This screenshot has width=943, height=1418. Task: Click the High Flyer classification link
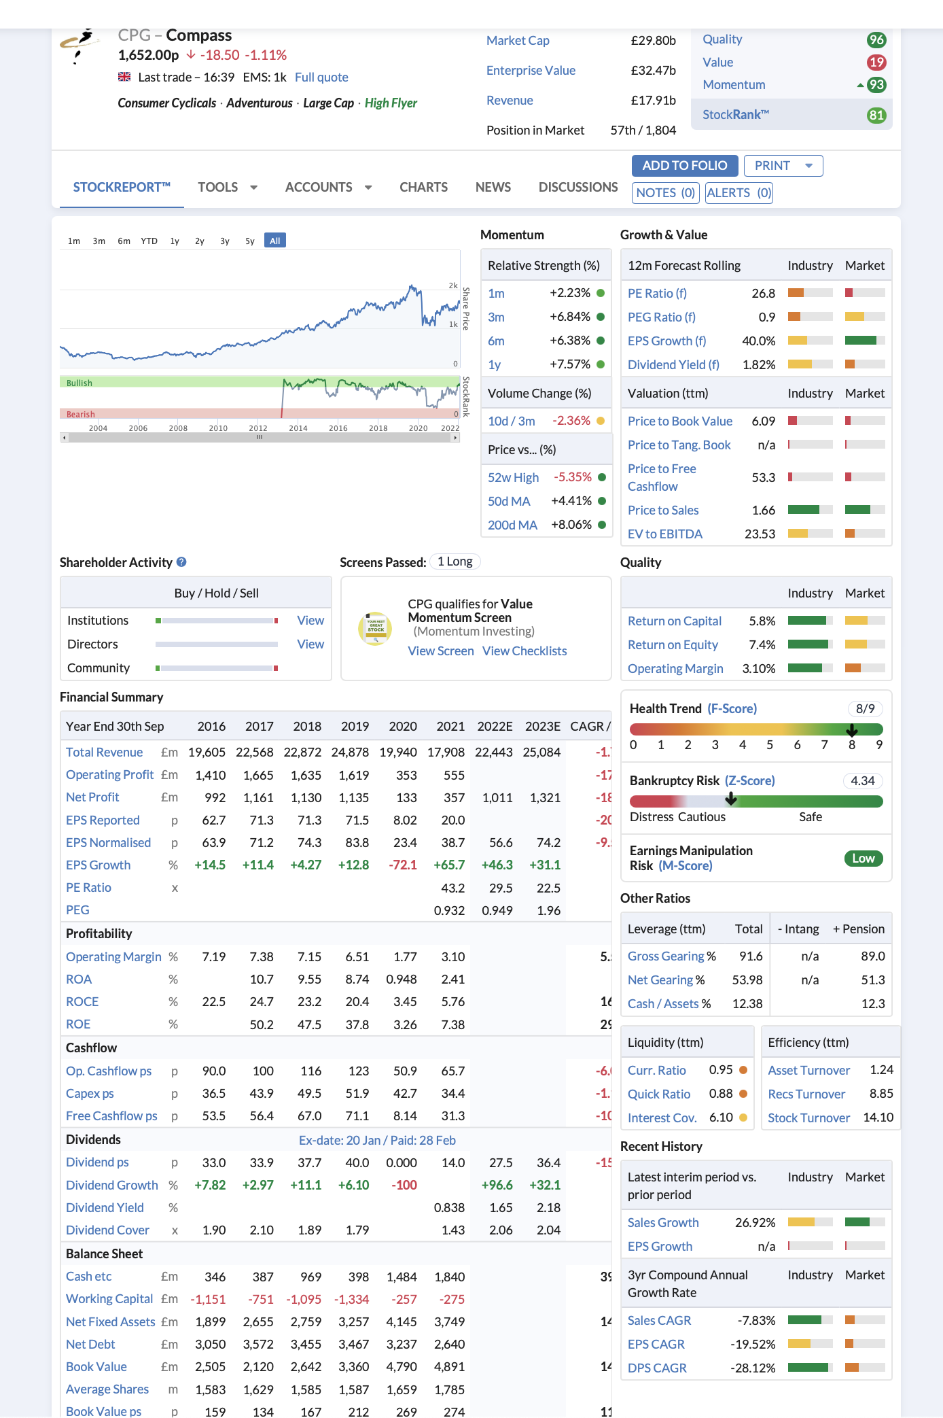391,103
